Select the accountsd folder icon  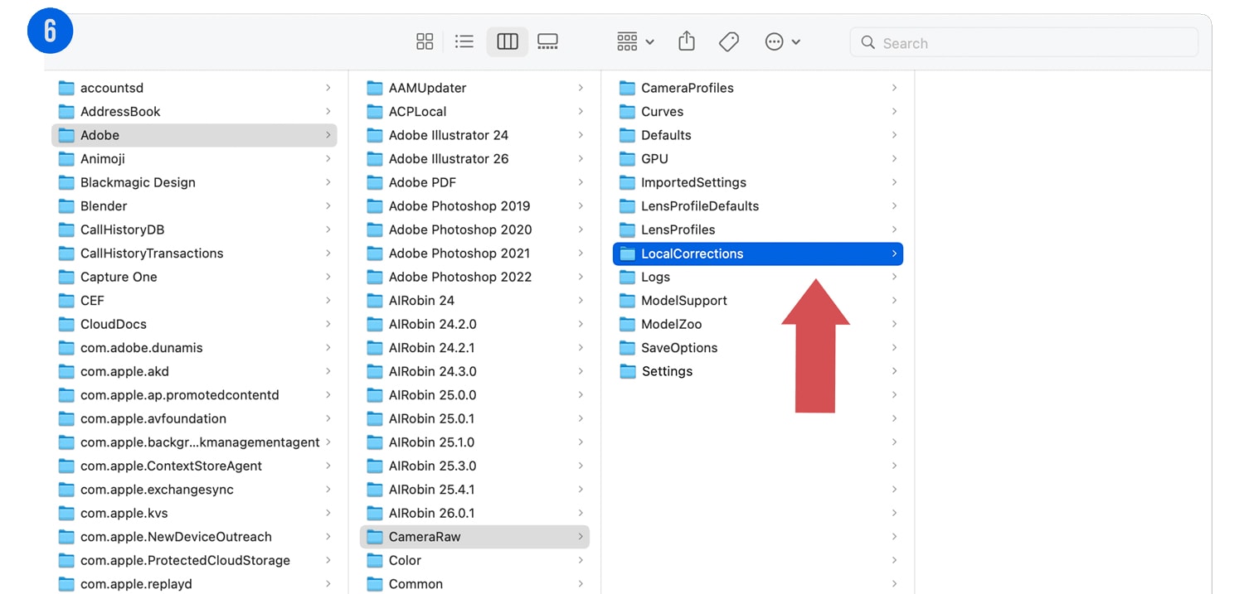click(x=67, y=88)
